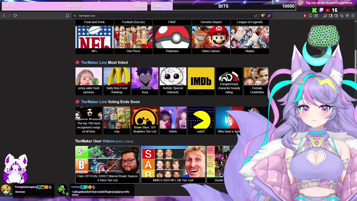
Task: Open the Female Celebrities tier list
Action: tap(256, 81)
